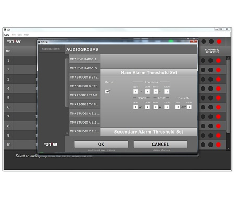Click the red status indicator in row 8

[x=218, y=126]
